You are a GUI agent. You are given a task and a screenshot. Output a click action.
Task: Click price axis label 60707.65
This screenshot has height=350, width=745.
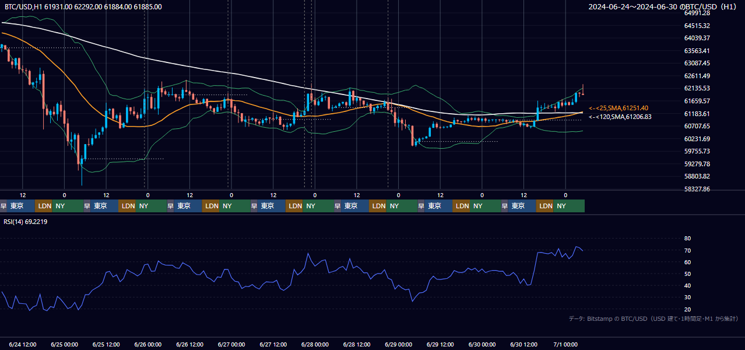(697, 126)
